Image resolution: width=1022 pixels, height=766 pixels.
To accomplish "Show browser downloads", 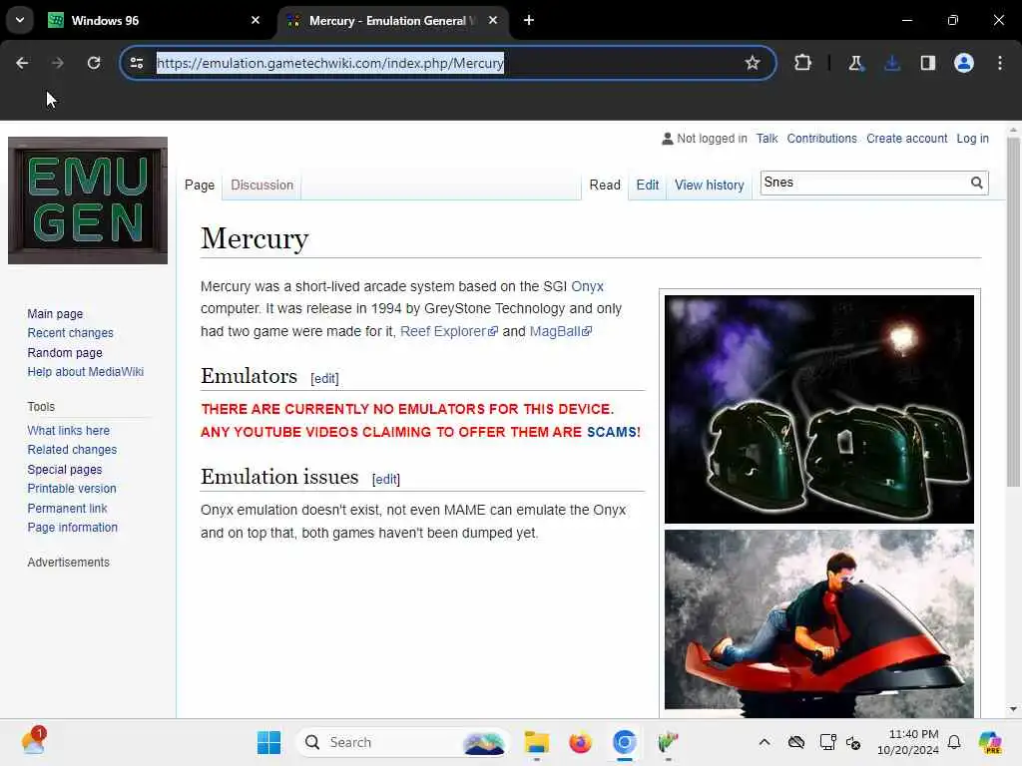I will (892, 63).
